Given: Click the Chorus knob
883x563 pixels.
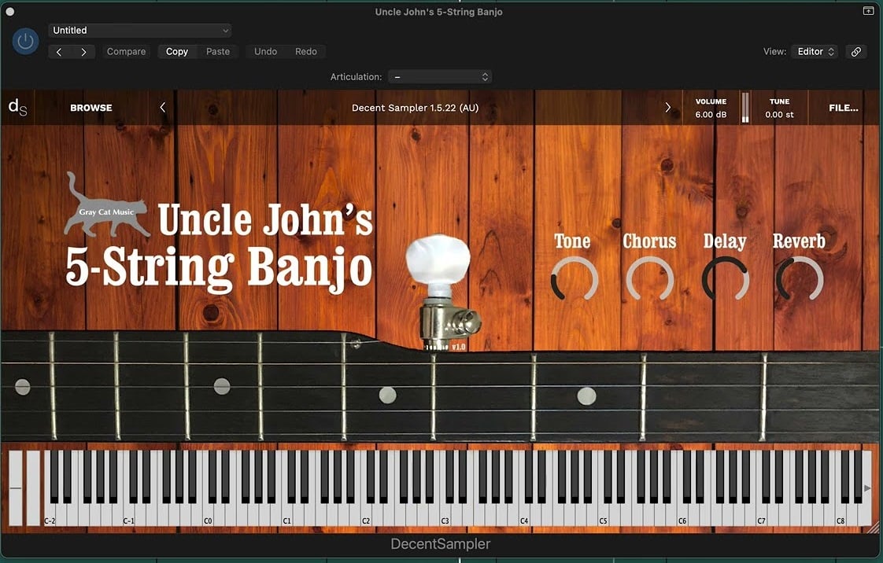Looking at the screenshot, I should [650, 279].
